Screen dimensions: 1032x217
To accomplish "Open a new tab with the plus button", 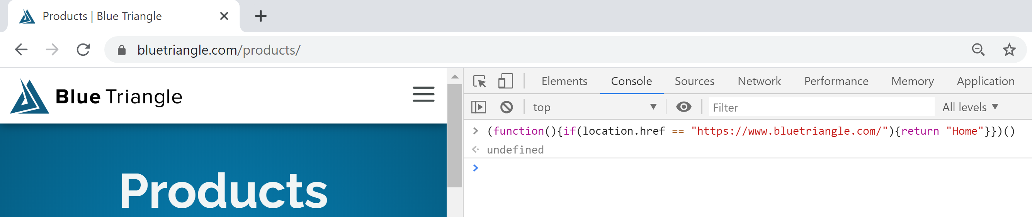I will [x=261, y=17].
